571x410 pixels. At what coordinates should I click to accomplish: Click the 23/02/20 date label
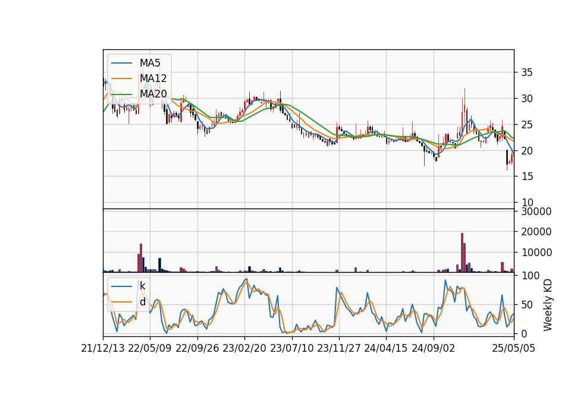click(244, 348)
